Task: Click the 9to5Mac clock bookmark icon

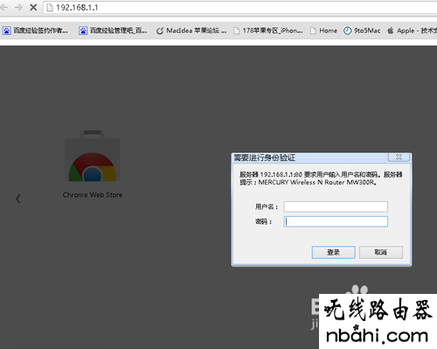Action: tap(347, 31)
